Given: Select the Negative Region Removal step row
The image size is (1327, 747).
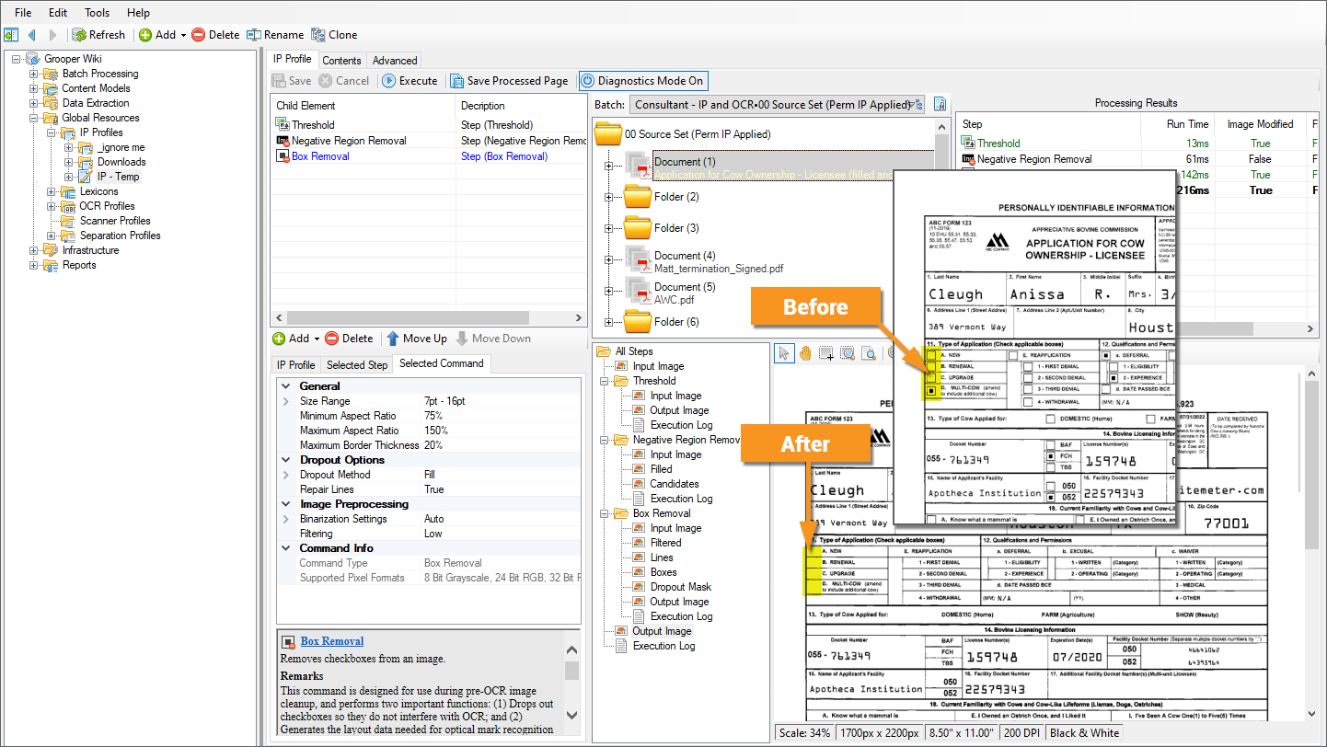Looking at the screenshot, I should pos(349,141).
